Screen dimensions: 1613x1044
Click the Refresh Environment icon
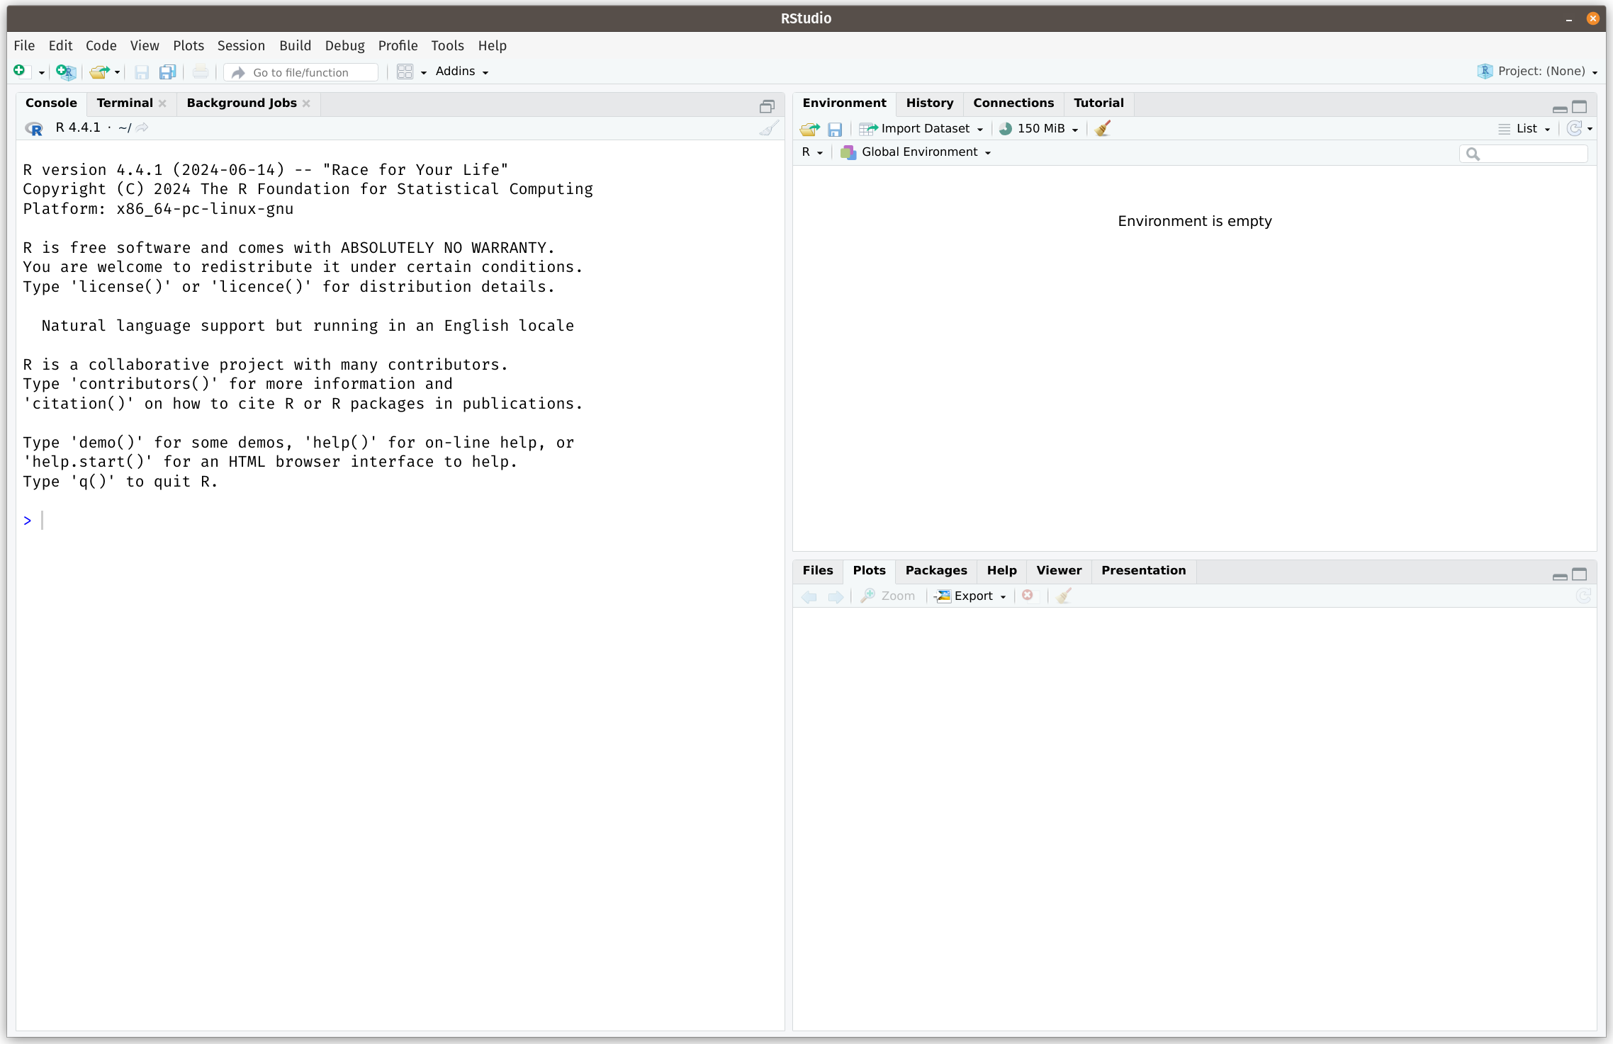point(1574,128)
